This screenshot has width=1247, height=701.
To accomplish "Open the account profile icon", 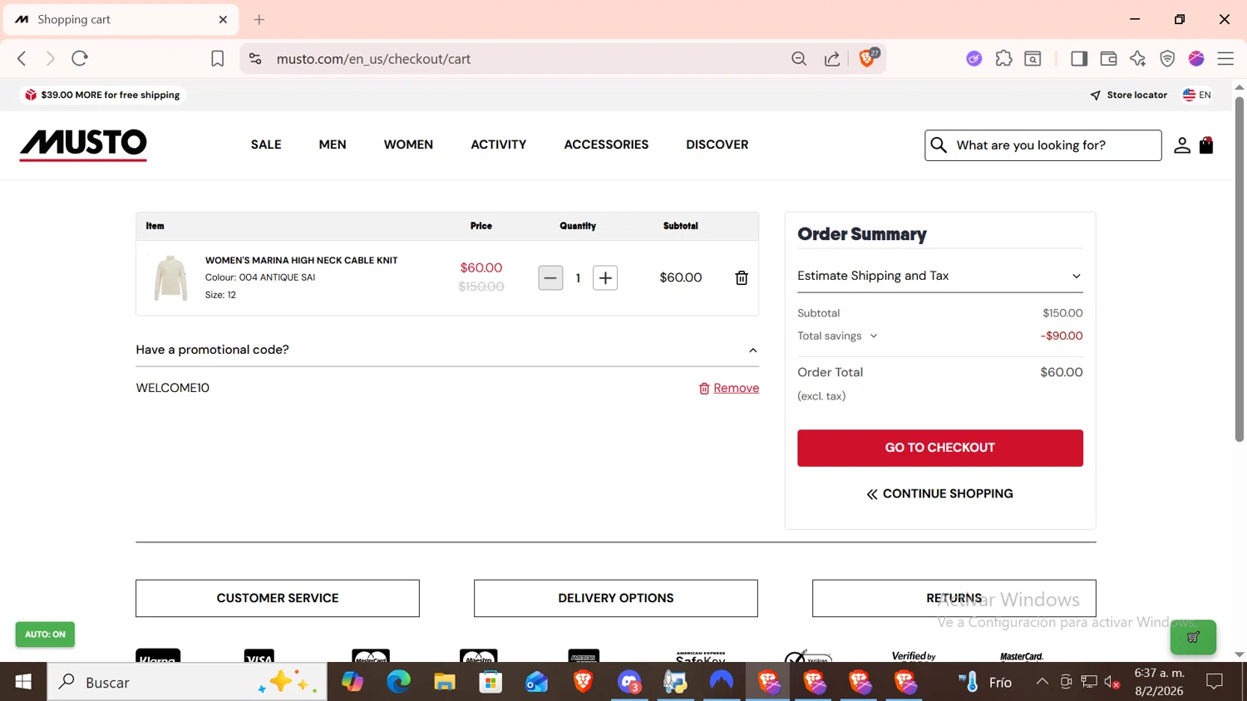I will click(x=1181, y=145).
